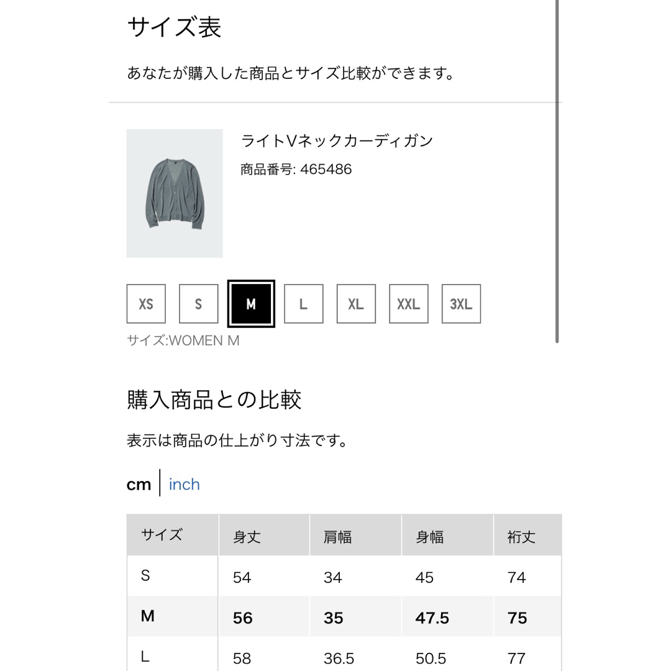Click the ライトVネックカーディガン product title
671x671 pixels.
337,140
